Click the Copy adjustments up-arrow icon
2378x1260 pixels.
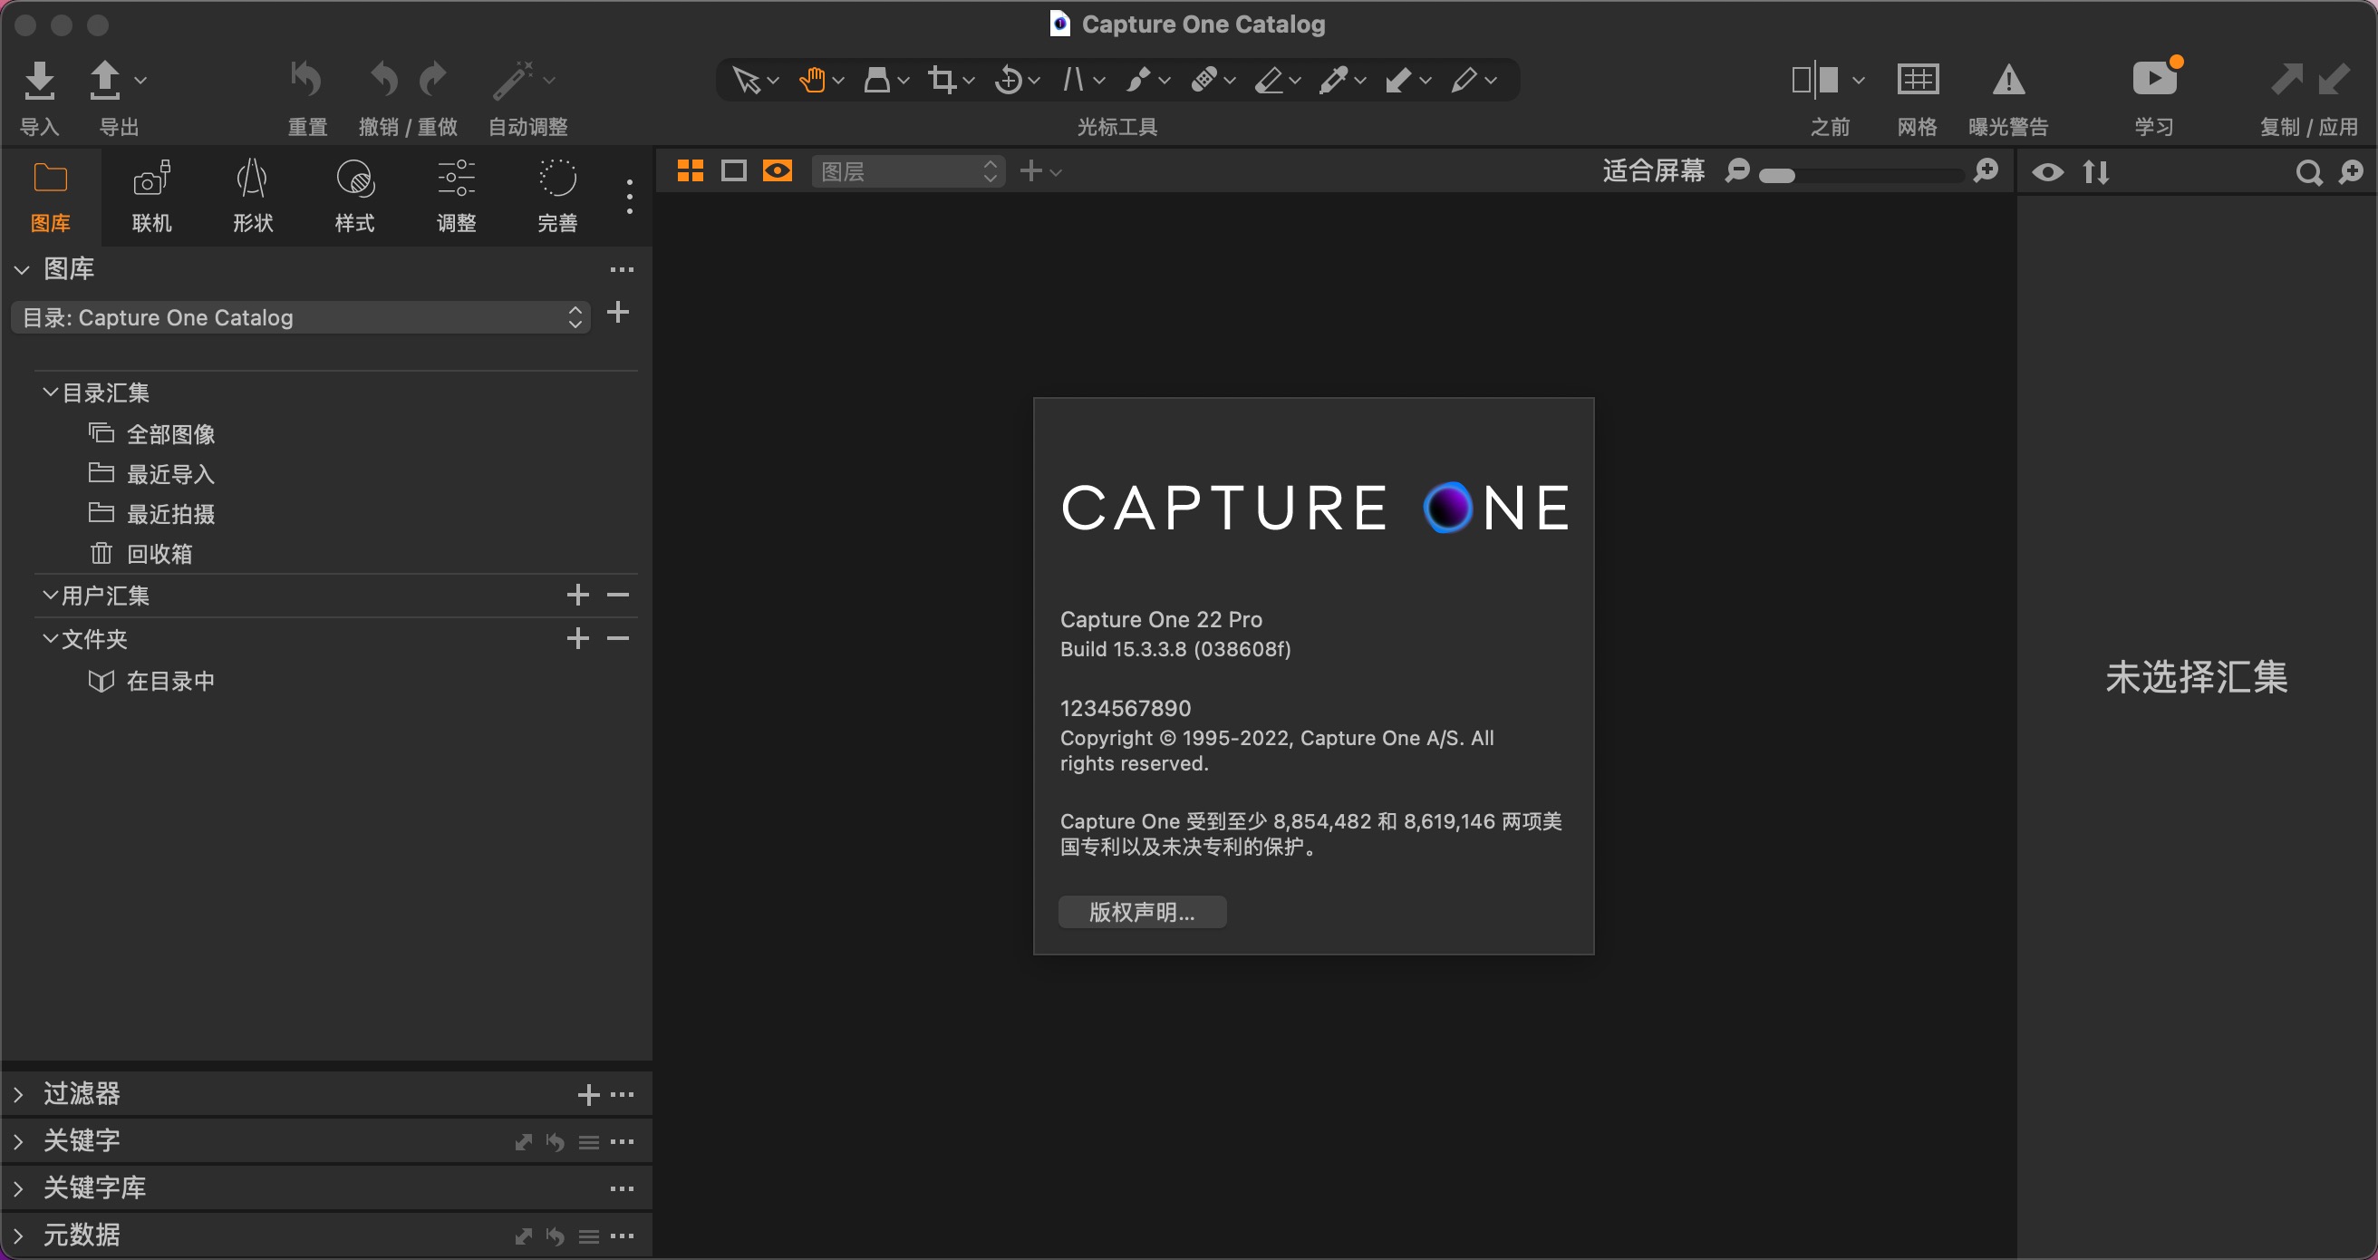point(2286,80)
